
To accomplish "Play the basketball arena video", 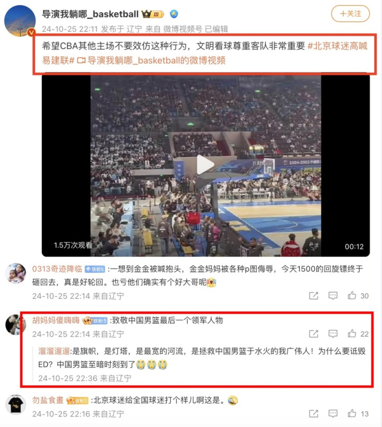I will pos(205,165).
